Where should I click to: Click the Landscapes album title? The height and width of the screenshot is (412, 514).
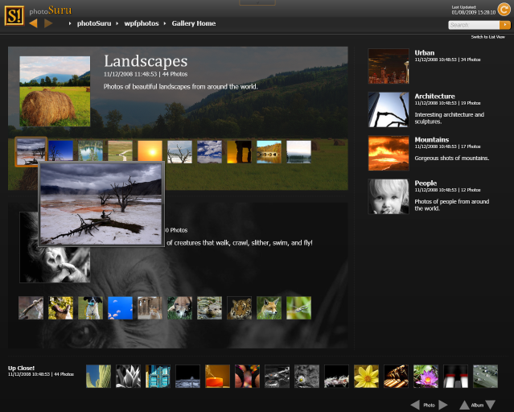pos(146,62)
